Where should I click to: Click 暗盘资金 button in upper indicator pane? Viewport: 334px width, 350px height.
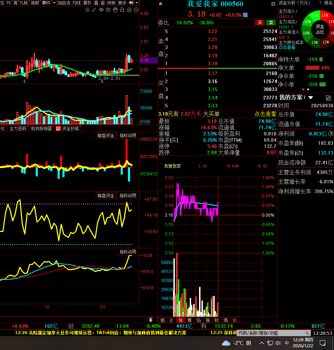click(x=106, y=135)
